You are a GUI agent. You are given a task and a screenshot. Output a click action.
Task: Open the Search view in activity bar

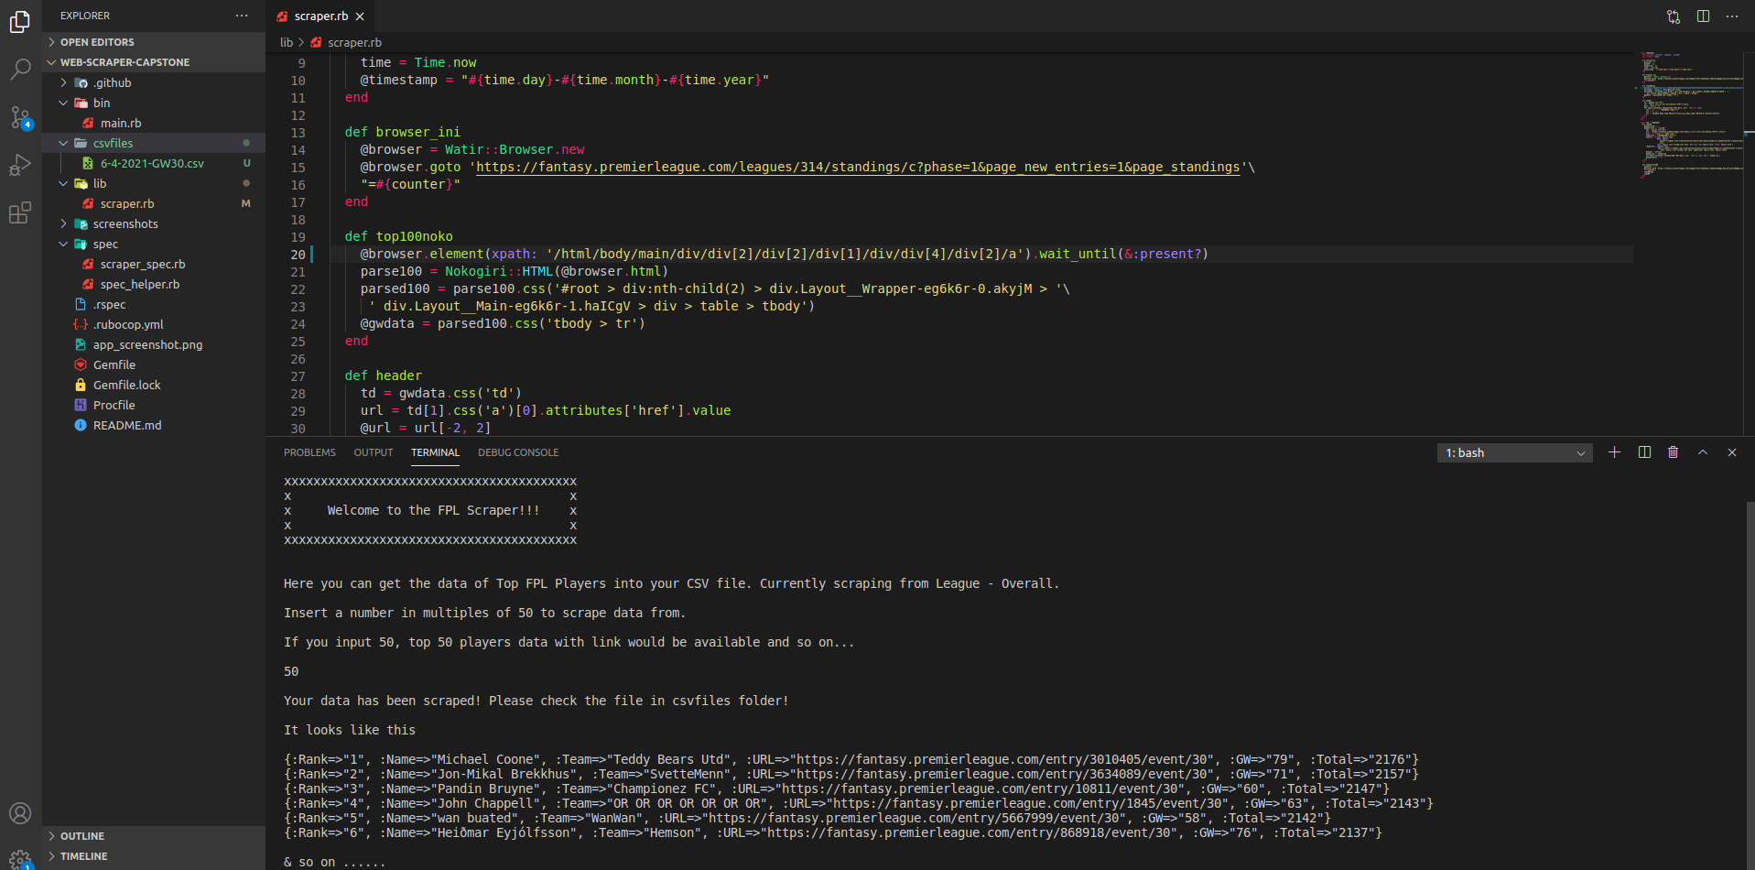[x=20, y=70]
